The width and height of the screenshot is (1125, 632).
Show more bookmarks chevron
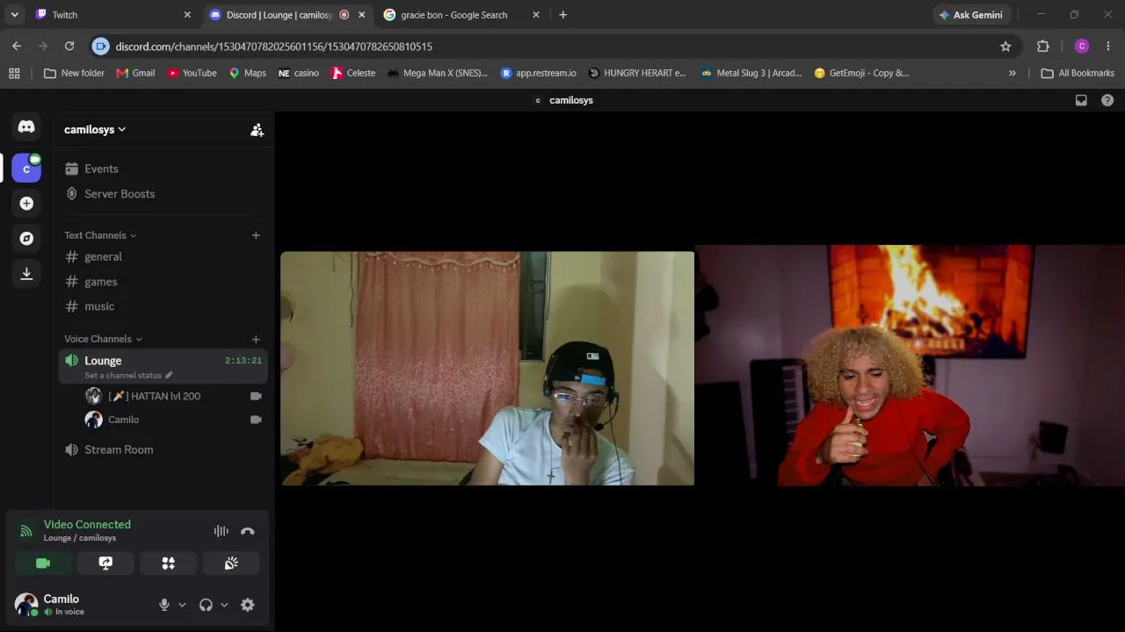1012,73
